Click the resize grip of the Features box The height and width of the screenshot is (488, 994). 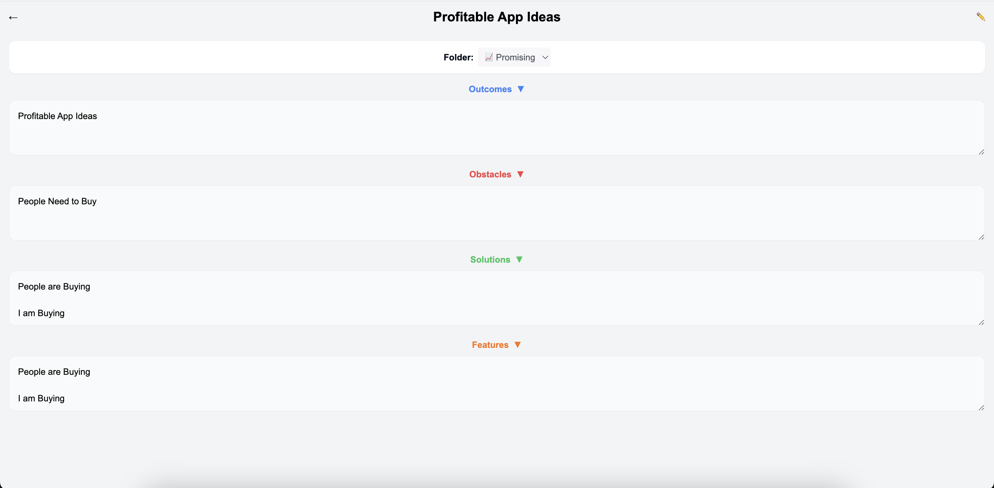pyautogui.click(x=981, y=408)
